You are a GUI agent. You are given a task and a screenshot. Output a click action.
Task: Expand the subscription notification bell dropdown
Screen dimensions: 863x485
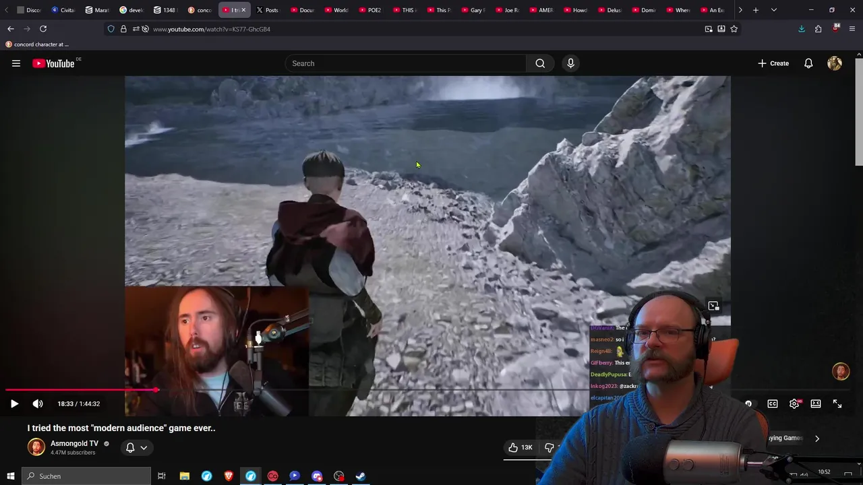pyautogui.click(x=136, y=447)
